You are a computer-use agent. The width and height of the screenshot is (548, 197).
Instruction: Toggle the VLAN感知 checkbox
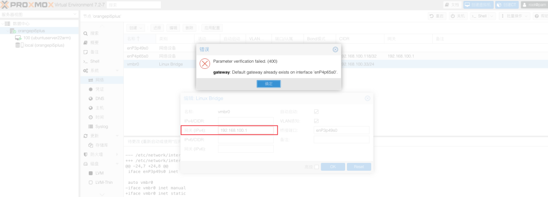tap(316, 121)
